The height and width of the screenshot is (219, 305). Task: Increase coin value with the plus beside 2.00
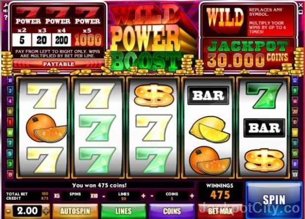click(46, 211)
